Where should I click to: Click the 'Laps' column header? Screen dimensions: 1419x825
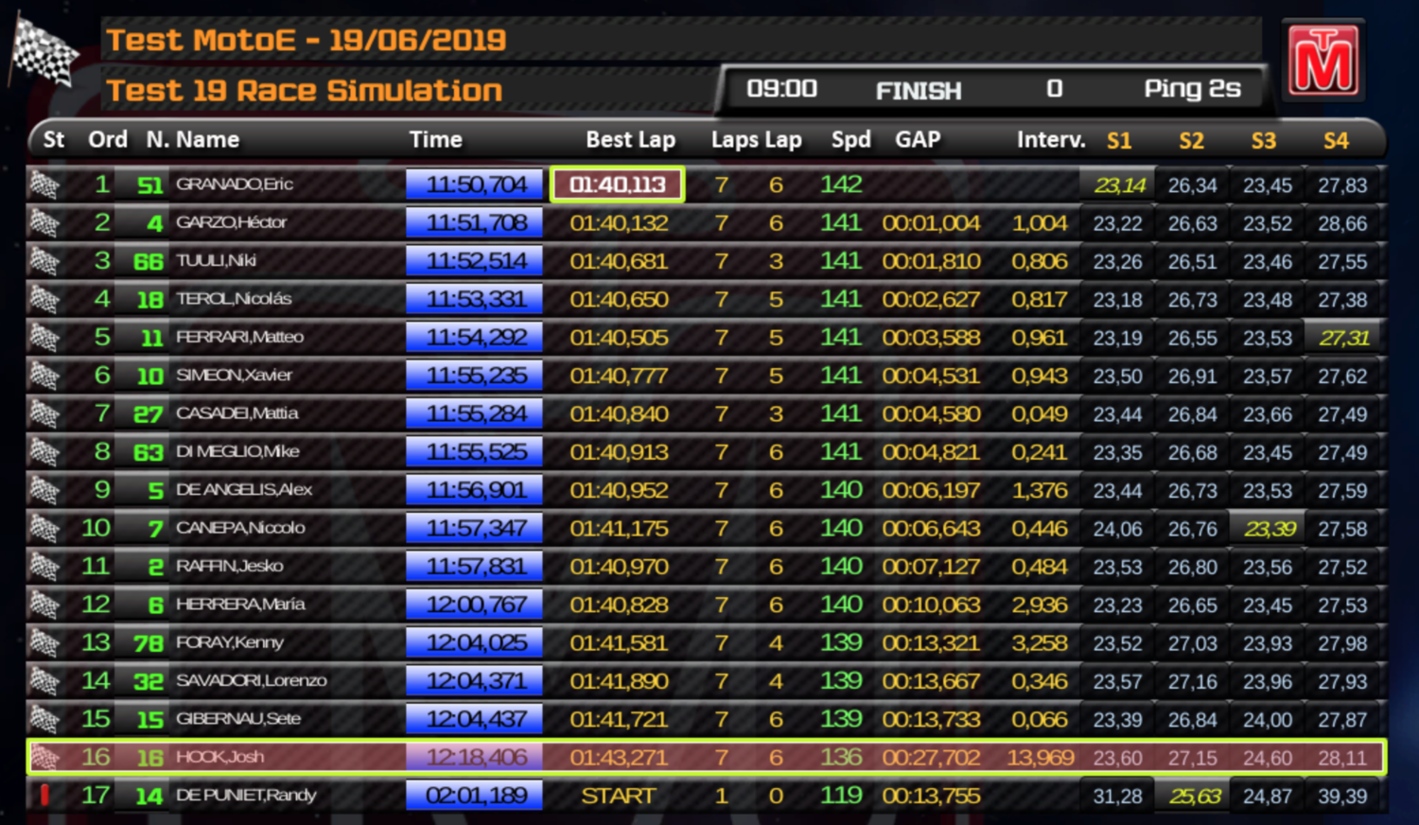[735, 140]
